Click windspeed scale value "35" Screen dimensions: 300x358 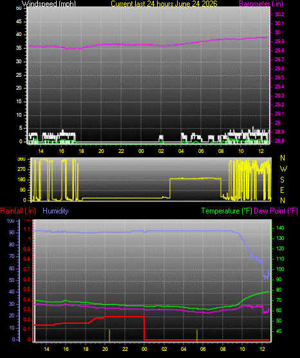(19, 48)
